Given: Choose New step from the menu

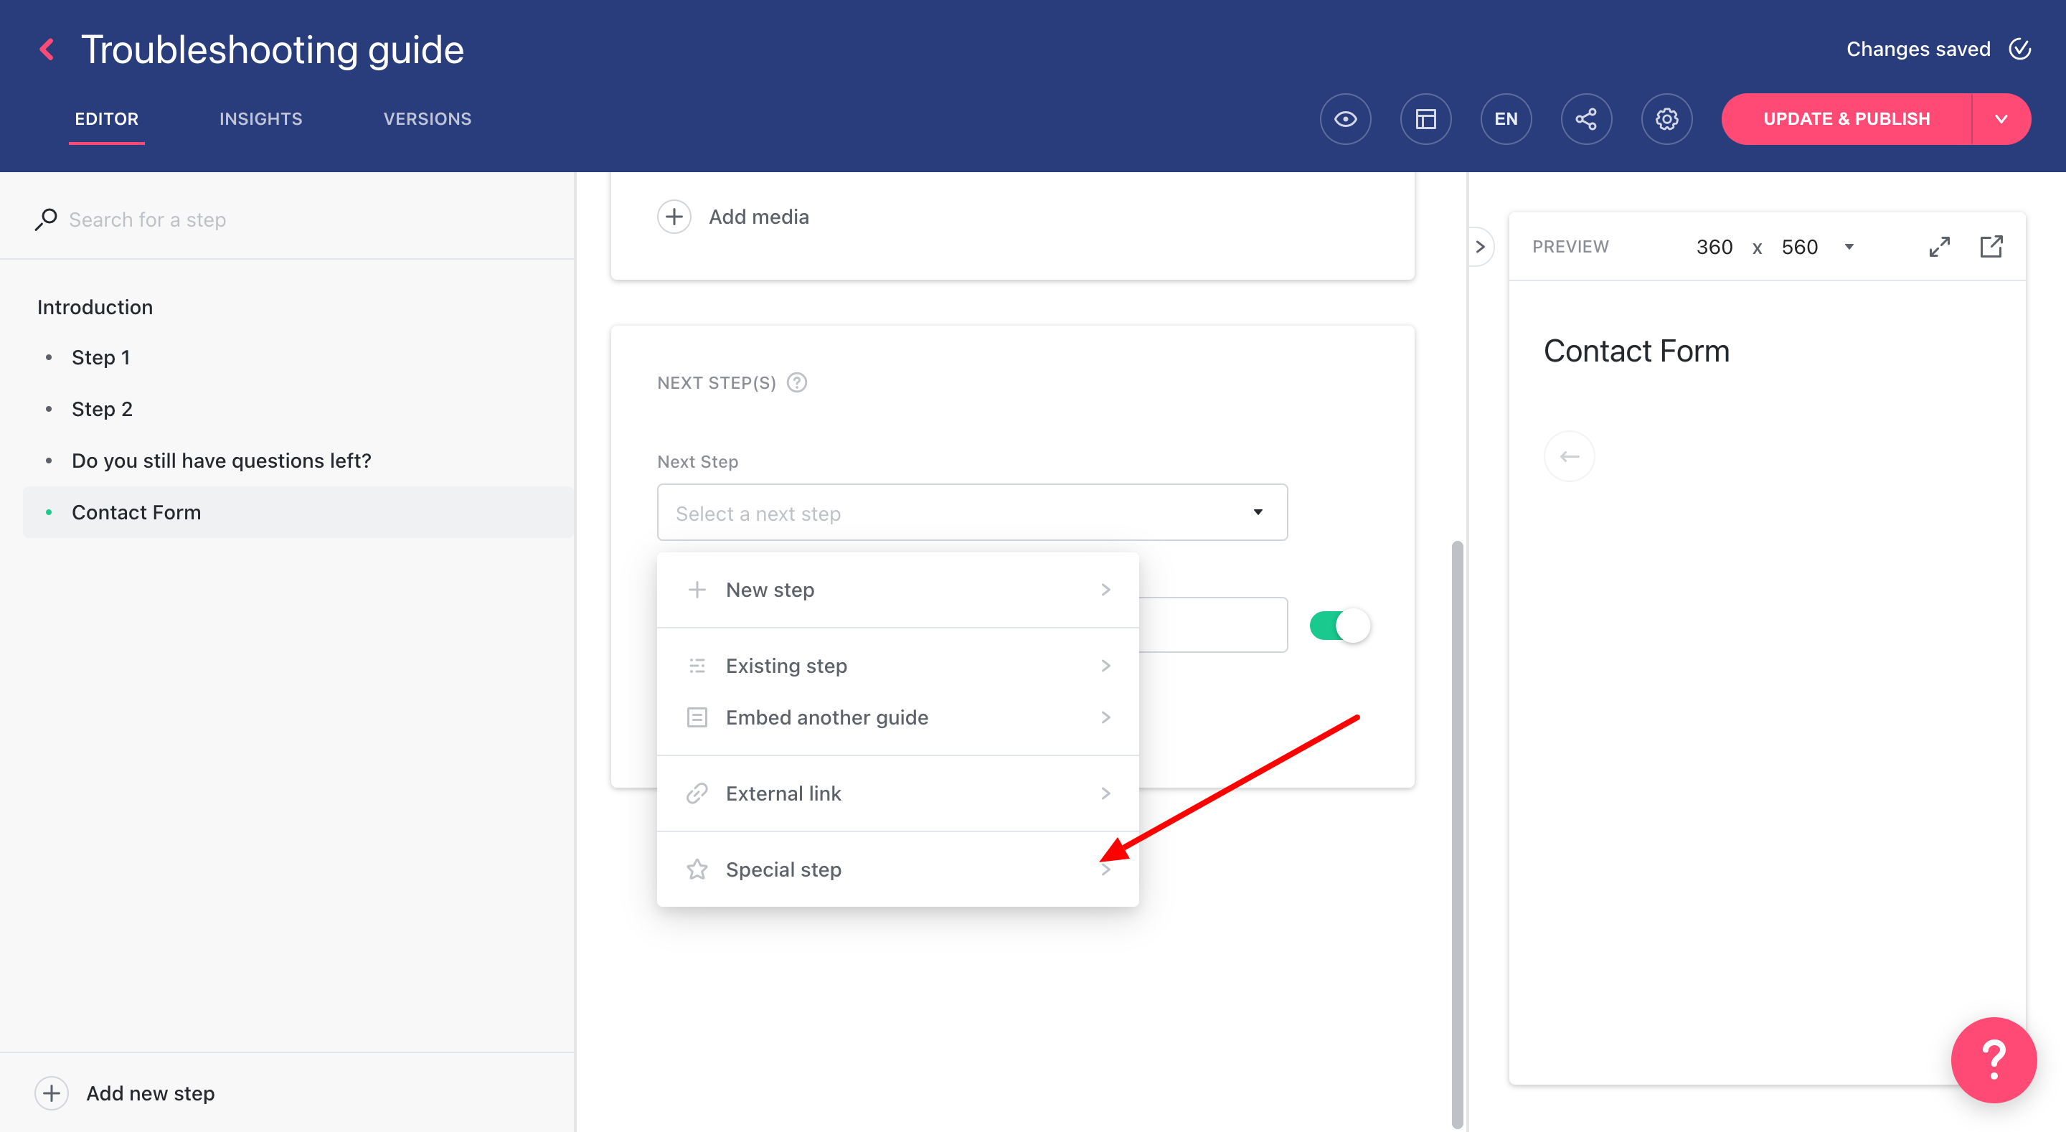Looking at the screenshot, I should click(x=897, y=590).
